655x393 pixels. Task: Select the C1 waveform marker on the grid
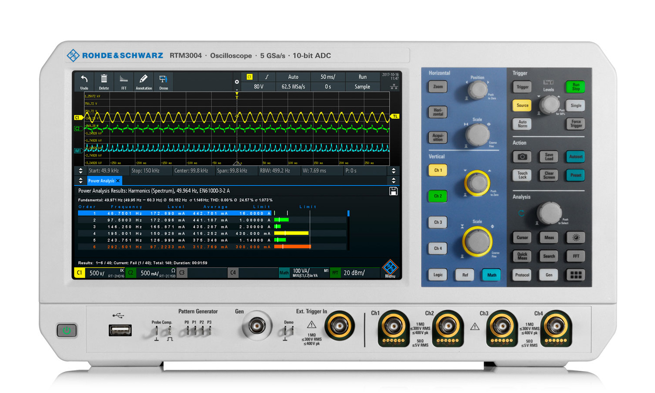(78, 117)
